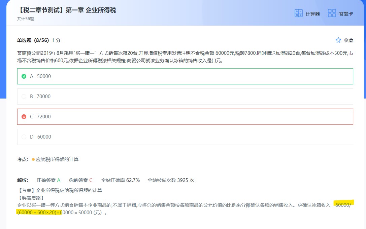
Task: Click the 计算器 text label
Action: [312, 14]
